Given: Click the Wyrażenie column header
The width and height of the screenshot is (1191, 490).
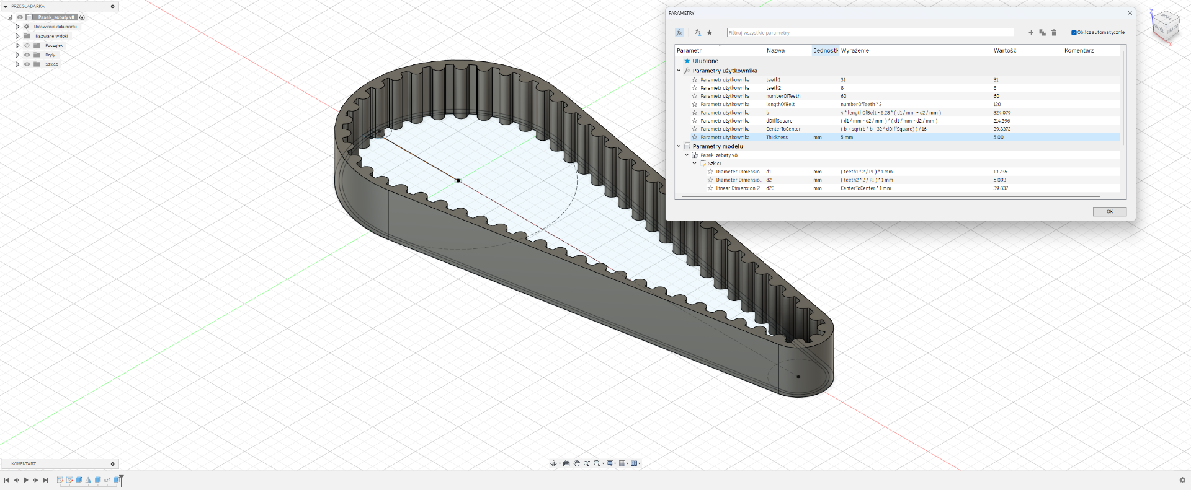Looking at the screenshot, I should click(x=915, y=50).
